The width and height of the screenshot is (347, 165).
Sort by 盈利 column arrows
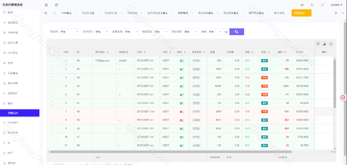pyautogui.click(x=285, y=52)
